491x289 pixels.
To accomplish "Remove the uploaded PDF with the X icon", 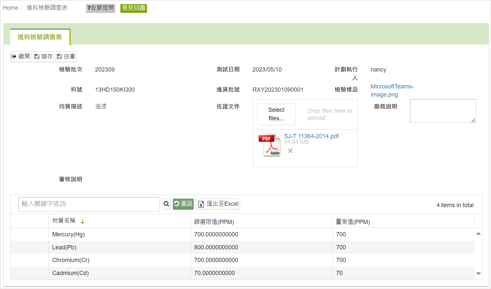I will click(290, 151).
